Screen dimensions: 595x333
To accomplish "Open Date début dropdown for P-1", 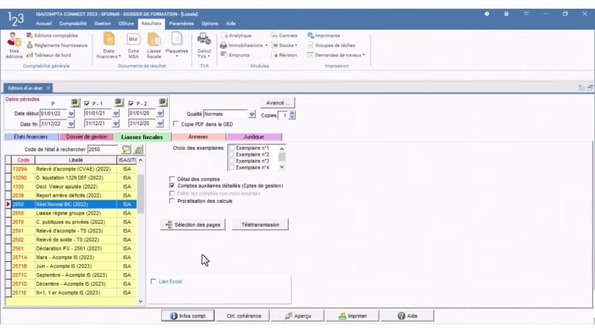I will pyautogui.click(x=116, y=113).
